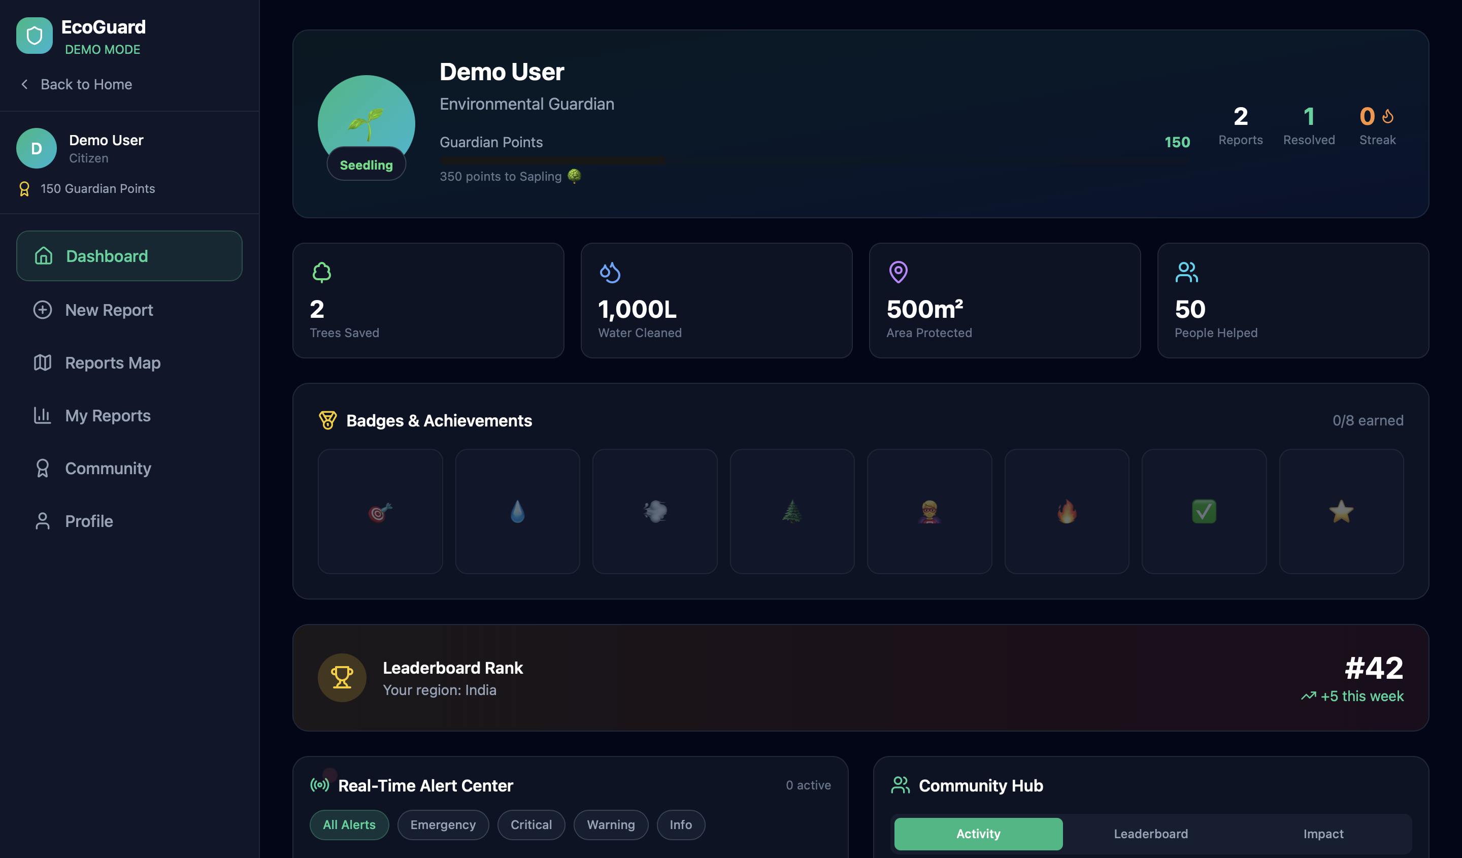This screenshot has width=1462, height=858.
Task: Toggle the Critical alert filter
Action: (x=531, y=824)
